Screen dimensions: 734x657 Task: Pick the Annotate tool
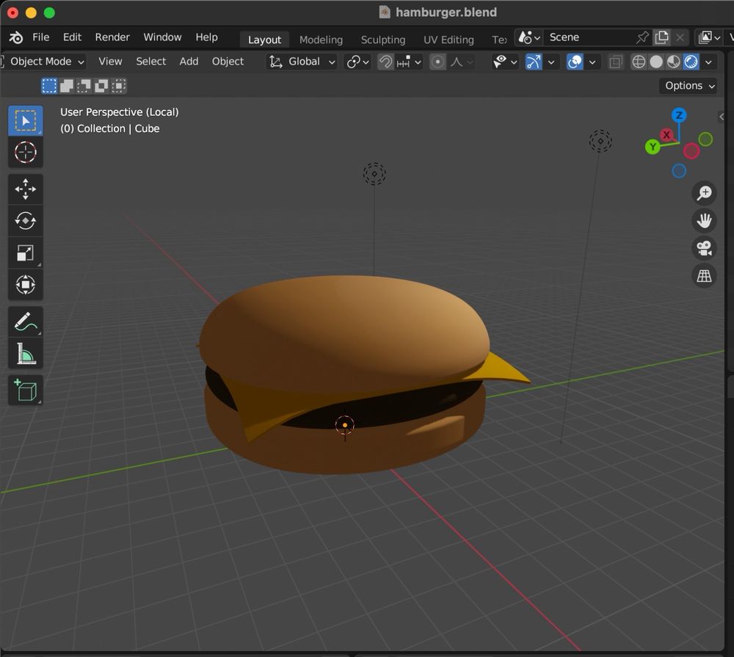pyautogui.click(x=26, y=321)
